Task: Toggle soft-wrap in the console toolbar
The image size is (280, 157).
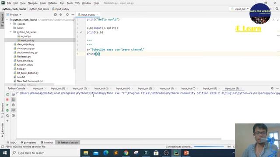Action: [x=13, y=94]
